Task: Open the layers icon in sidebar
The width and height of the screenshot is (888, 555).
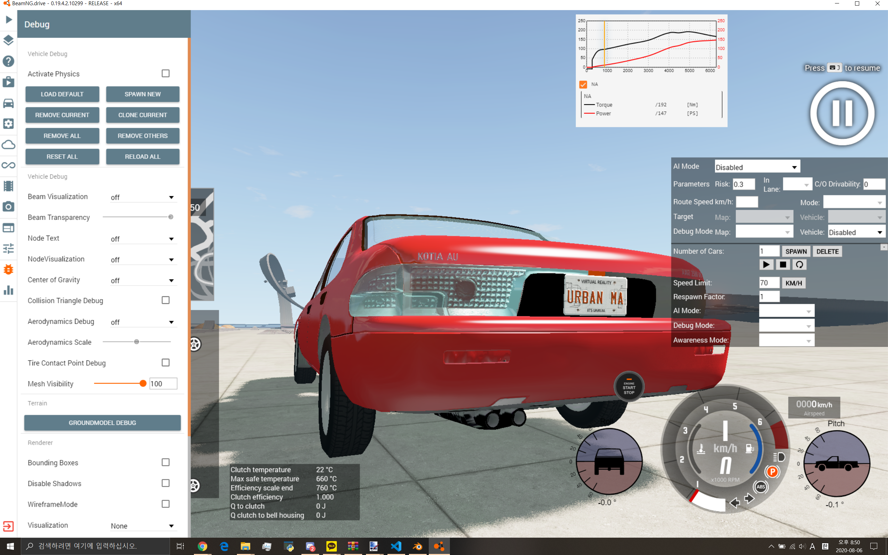Action: 8,40
